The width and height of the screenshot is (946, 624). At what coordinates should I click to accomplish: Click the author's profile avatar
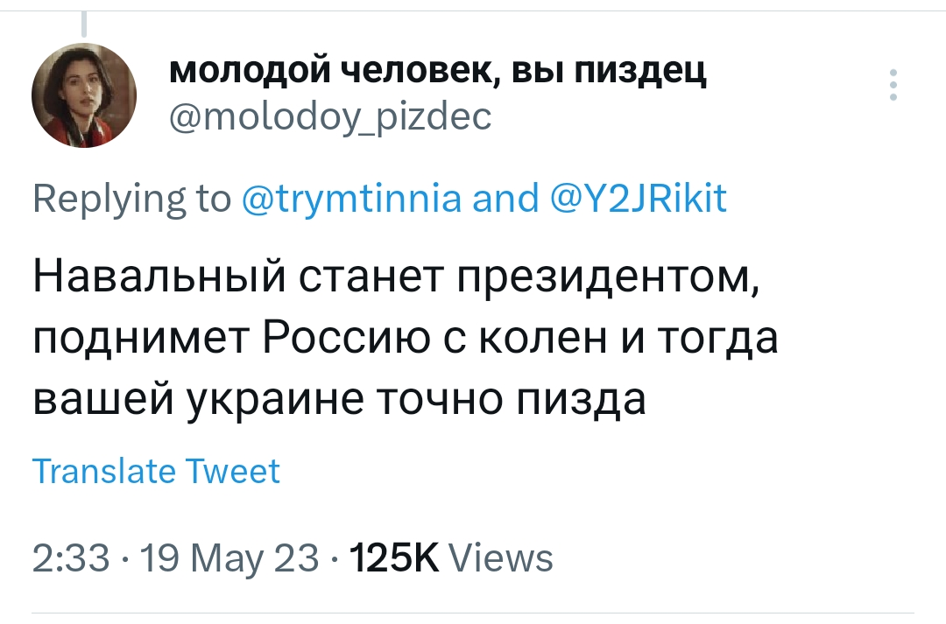pyautogui.click(x=84, y=95)
